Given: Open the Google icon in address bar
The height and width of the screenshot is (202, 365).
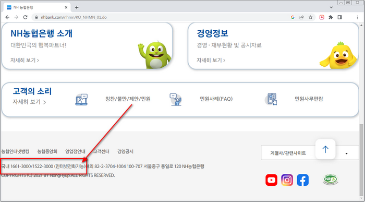Looking at the screenshot, I should 293,17.
